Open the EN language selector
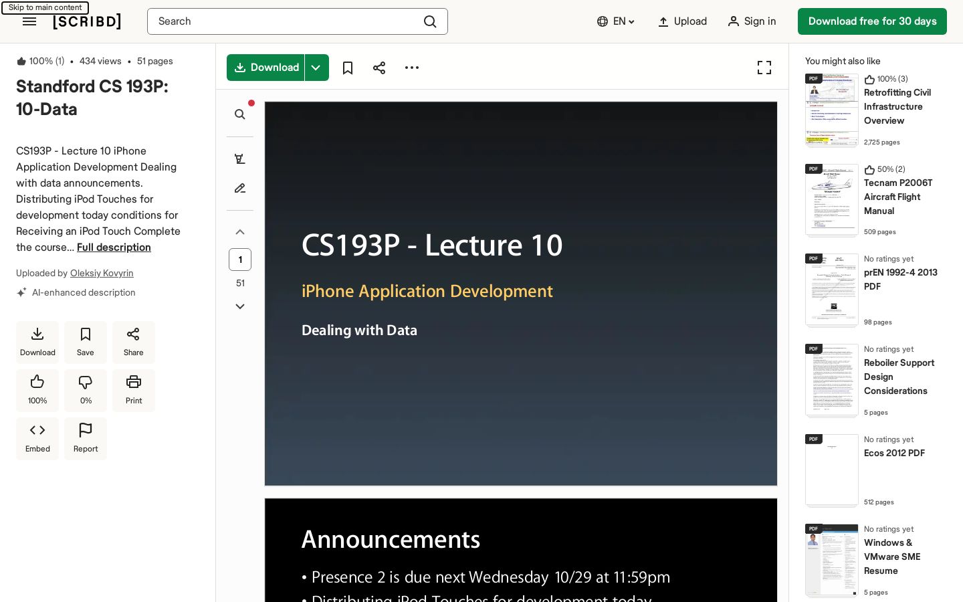This screenshot has width=963, height=602. pyautogui.click(x=615, y=21)
